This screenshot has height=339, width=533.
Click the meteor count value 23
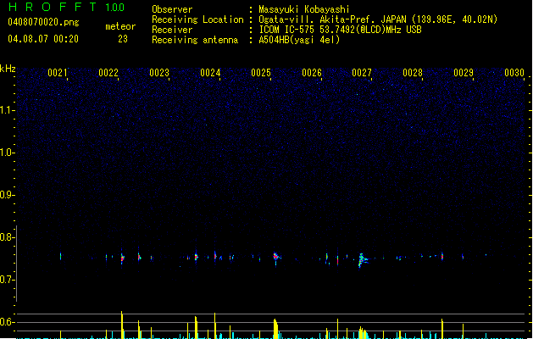tap(123, 39)
